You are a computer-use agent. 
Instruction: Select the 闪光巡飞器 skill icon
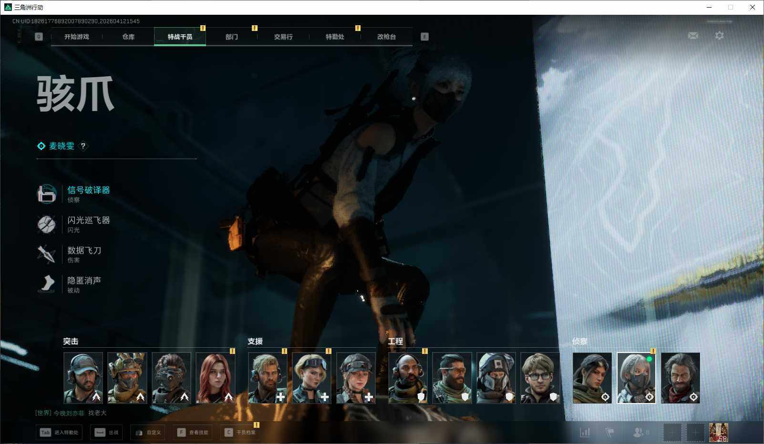pos(47,224)
